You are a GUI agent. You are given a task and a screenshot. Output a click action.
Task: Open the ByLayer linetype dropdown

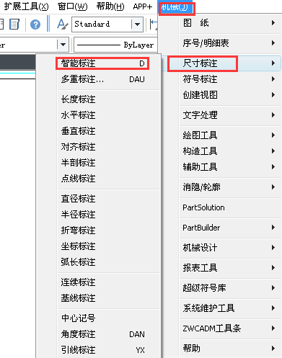coord(115,45)
